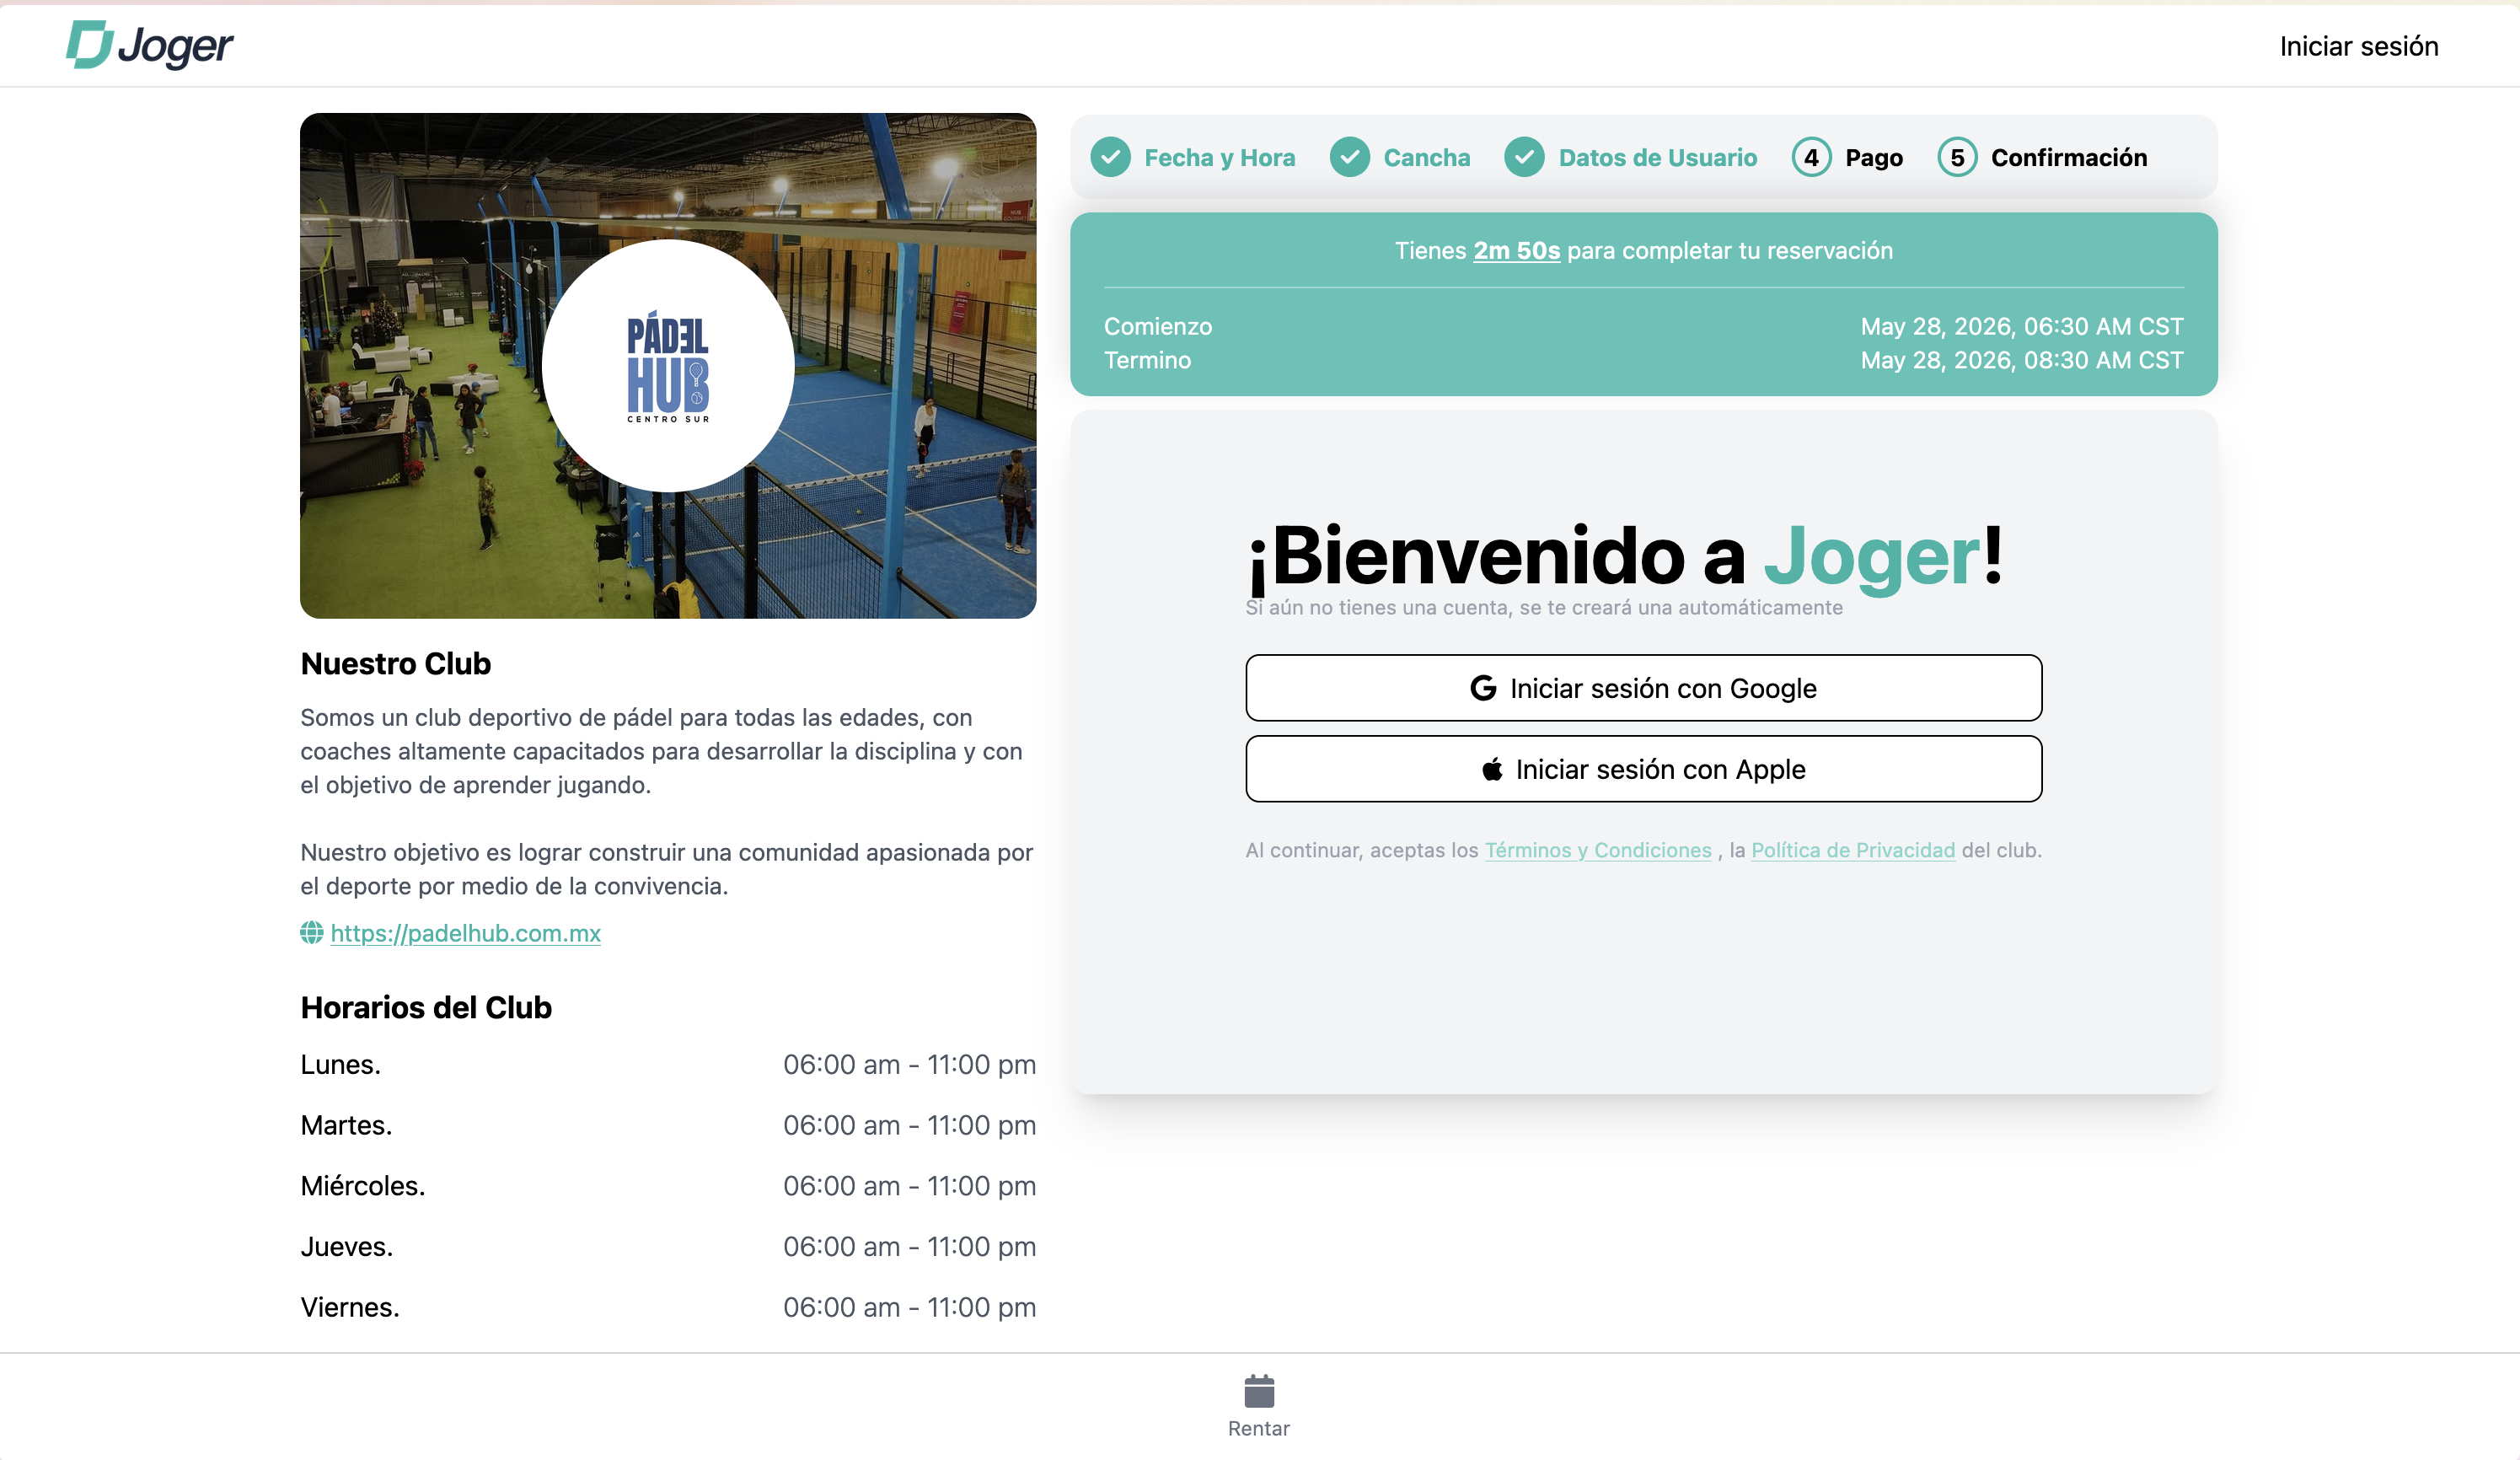Image resolution: width=2520 pixels, height=1460 pixels.
Task: Select the Martes schedule row
Action: tap(668, 1125)
